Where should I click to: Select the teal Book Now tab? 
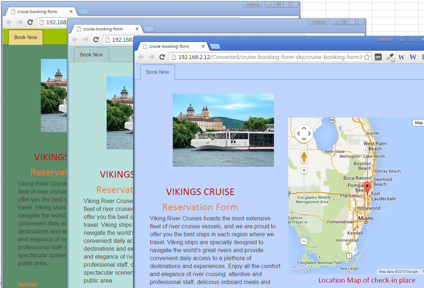[x=91, y=55]
